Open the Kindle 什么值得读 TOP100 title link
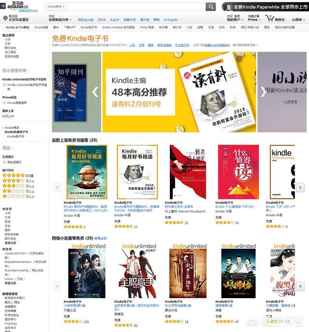Viewport: 309px width, 332px height. coord(235,207)
